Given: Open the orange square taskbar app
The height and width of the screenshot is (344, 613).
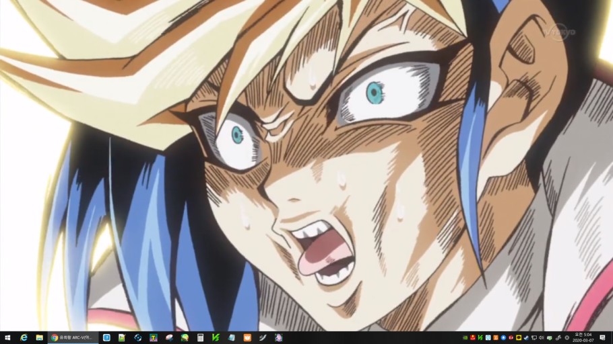Looking at the screenshot, I should [x=247, y=338].
